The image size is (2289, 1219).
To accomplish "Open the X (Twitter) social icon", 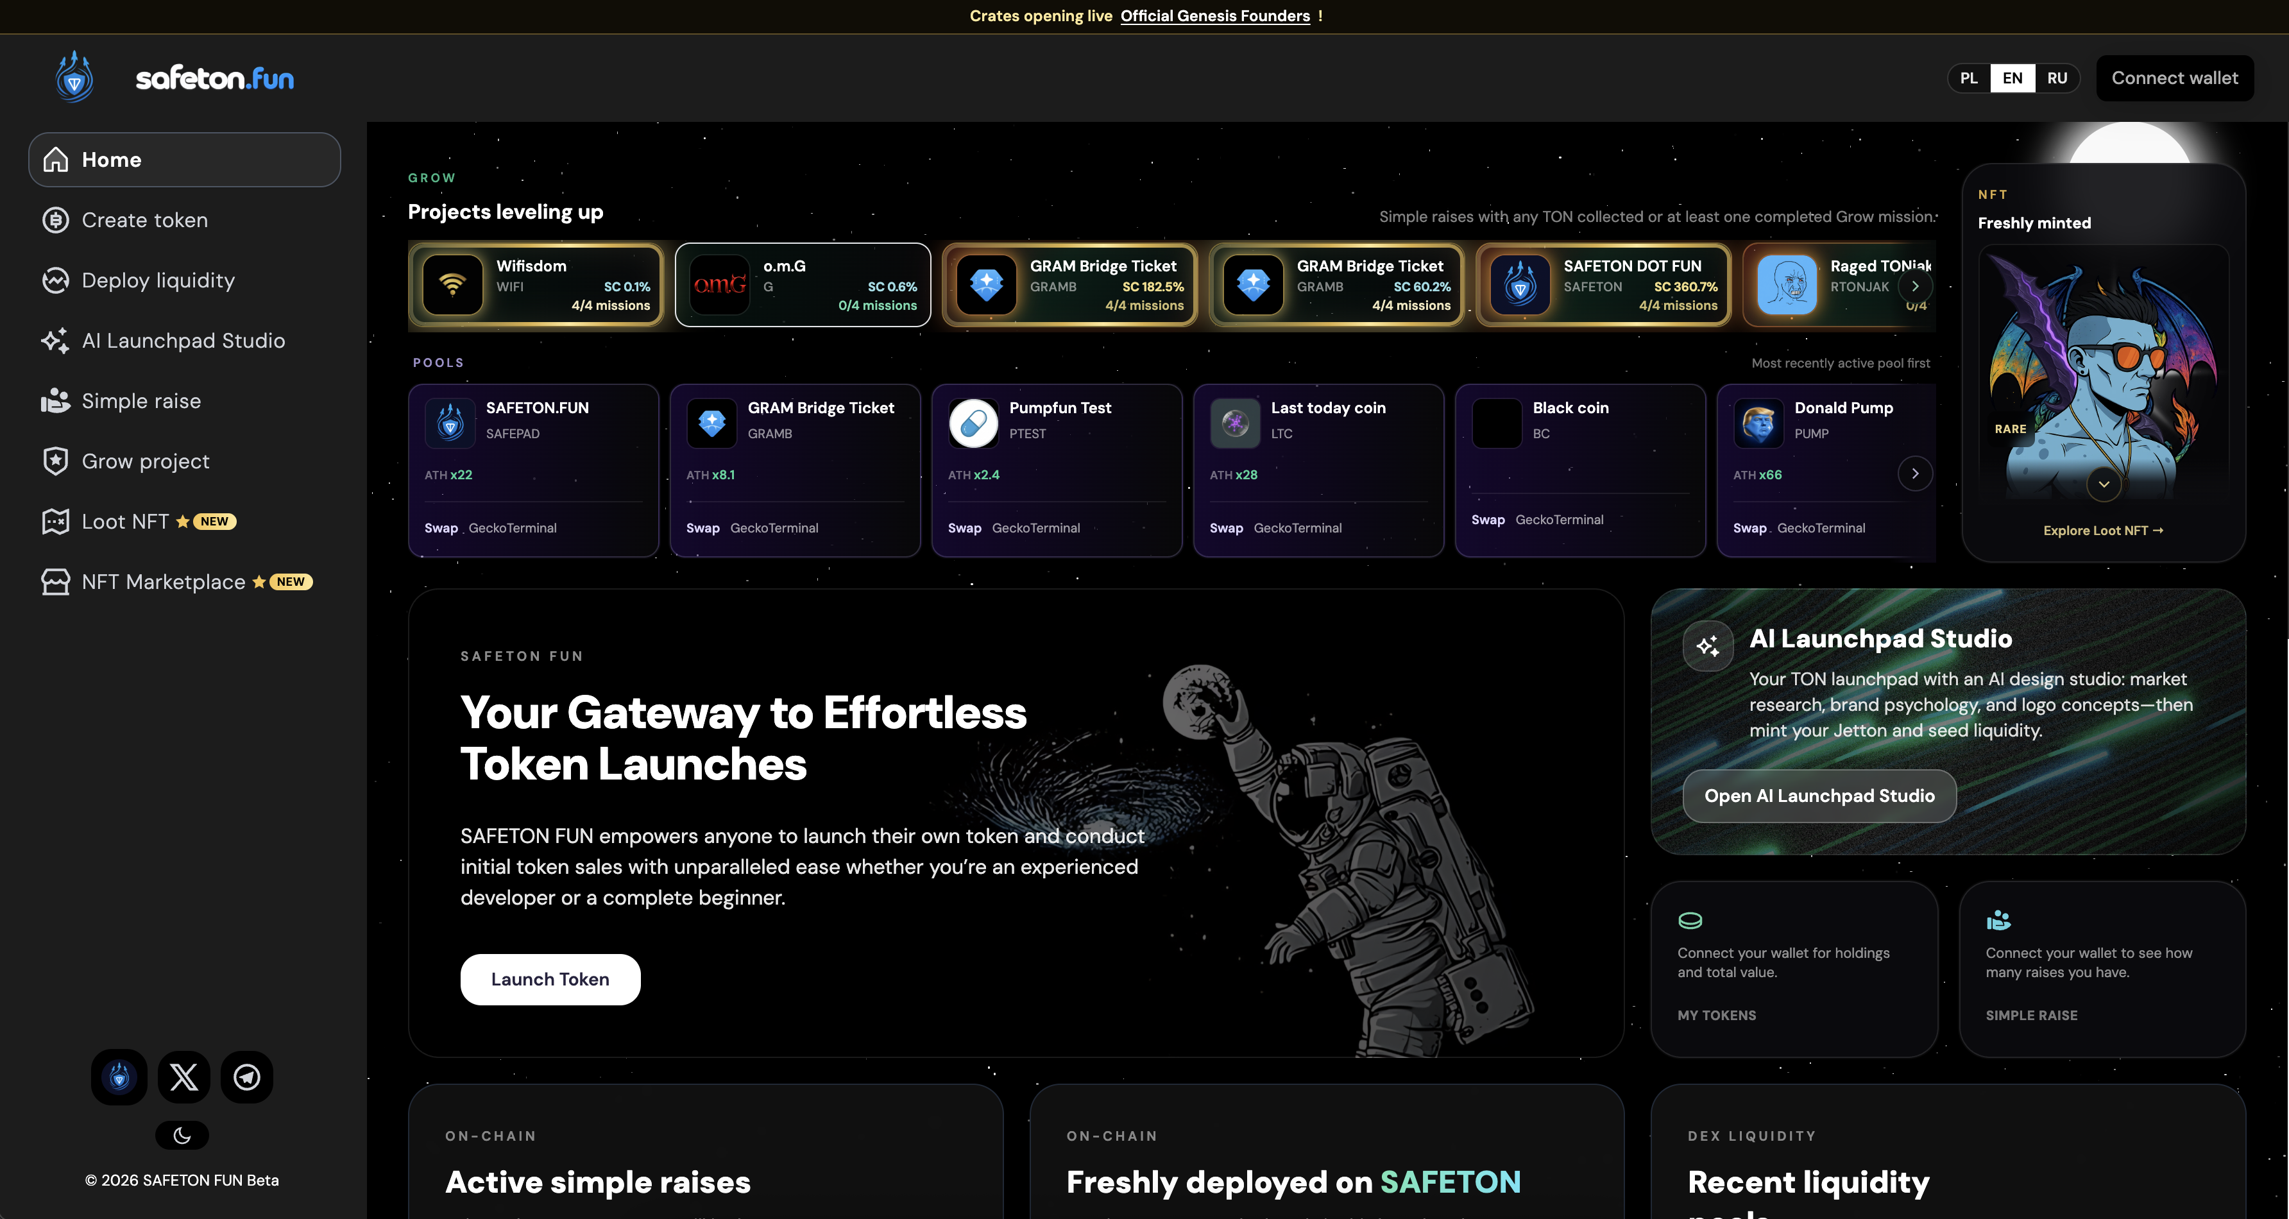I will tap(184, 1078).
